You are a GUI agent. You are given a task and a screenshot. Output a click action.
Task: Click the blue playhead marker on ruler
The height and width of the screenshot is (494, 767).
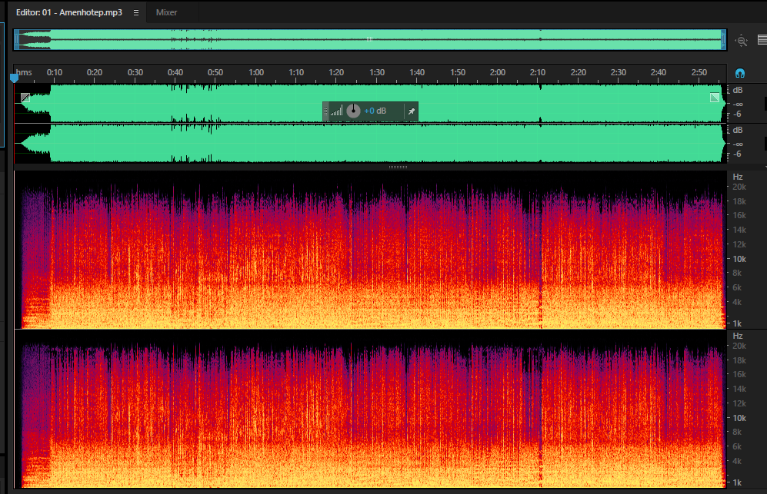pyautogui.click(x=14, y=77)
